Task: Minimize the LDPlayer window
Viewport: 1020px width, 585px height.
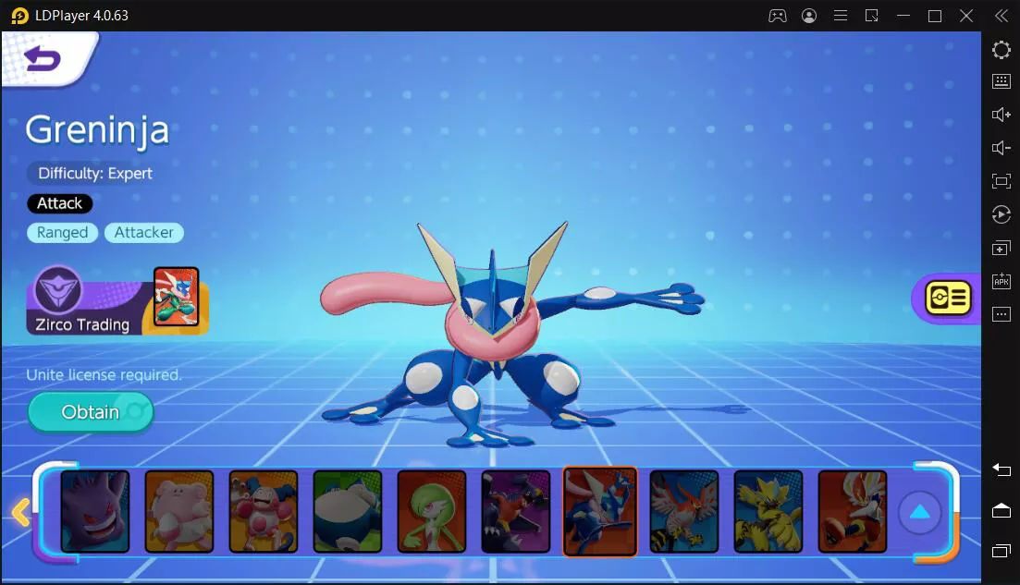Action: 903,16
